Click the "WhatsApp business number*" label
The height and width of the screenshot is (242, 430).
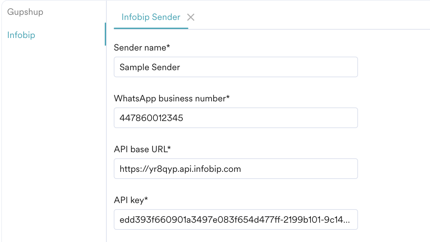point(172,98)
